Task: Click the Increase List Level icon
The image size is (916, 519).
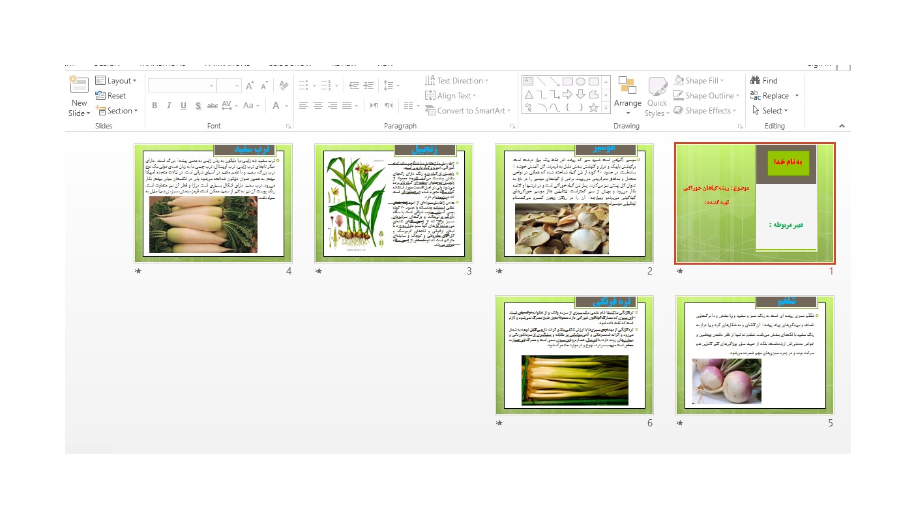Action: 368,85
